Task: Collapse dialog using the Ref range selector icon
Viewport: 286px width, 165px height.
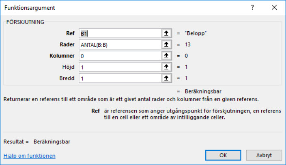Action: tap(166, 33)
